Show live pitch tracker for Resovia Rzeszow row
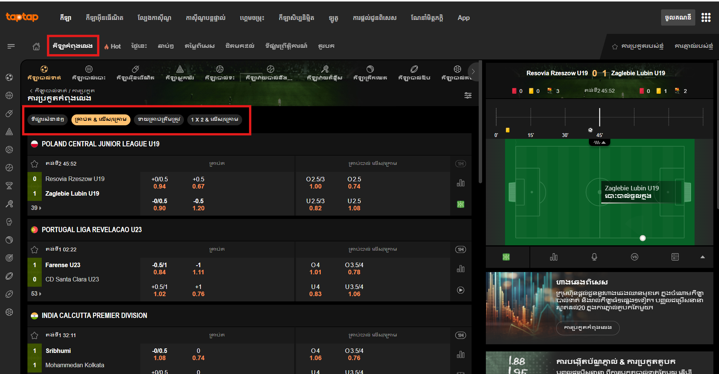Image resolution: width=719 pixels, height=374 pixels. pyautogui.click(x=461, y=204)
